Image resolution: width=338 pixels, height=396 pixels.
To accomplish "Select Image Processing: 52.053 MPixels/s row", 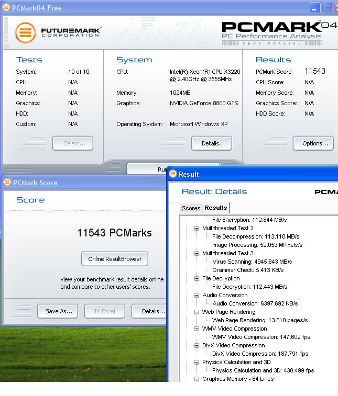I will (x=257, y=245).
